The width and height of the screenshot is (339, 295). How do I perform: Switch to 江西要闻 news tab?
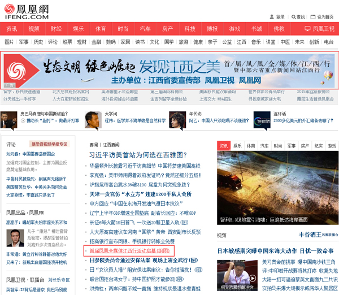(x=111, y=145)
